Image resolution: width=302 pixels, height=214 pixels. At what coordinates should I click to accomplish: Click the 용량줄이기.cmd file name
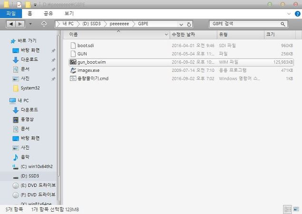click(x=93, y=78)
